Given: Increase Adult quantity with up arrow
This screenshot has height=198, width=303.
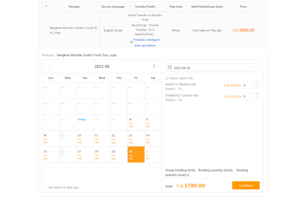Looking at the screenshot, I should (x=257, y=84).
